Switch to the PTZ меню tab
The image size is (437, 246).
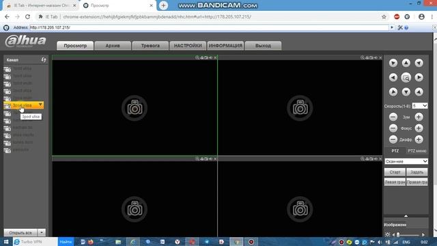[417, 150]
